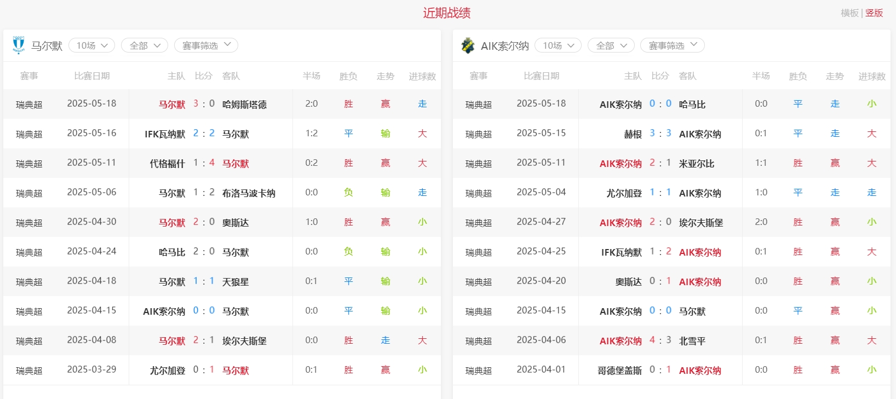Open 赛事筛选 dropdown in 马尔默 panel
Image resolution: width=896 pixels, height=399 pixels.
pyautogui.click(x=206, y=45)
